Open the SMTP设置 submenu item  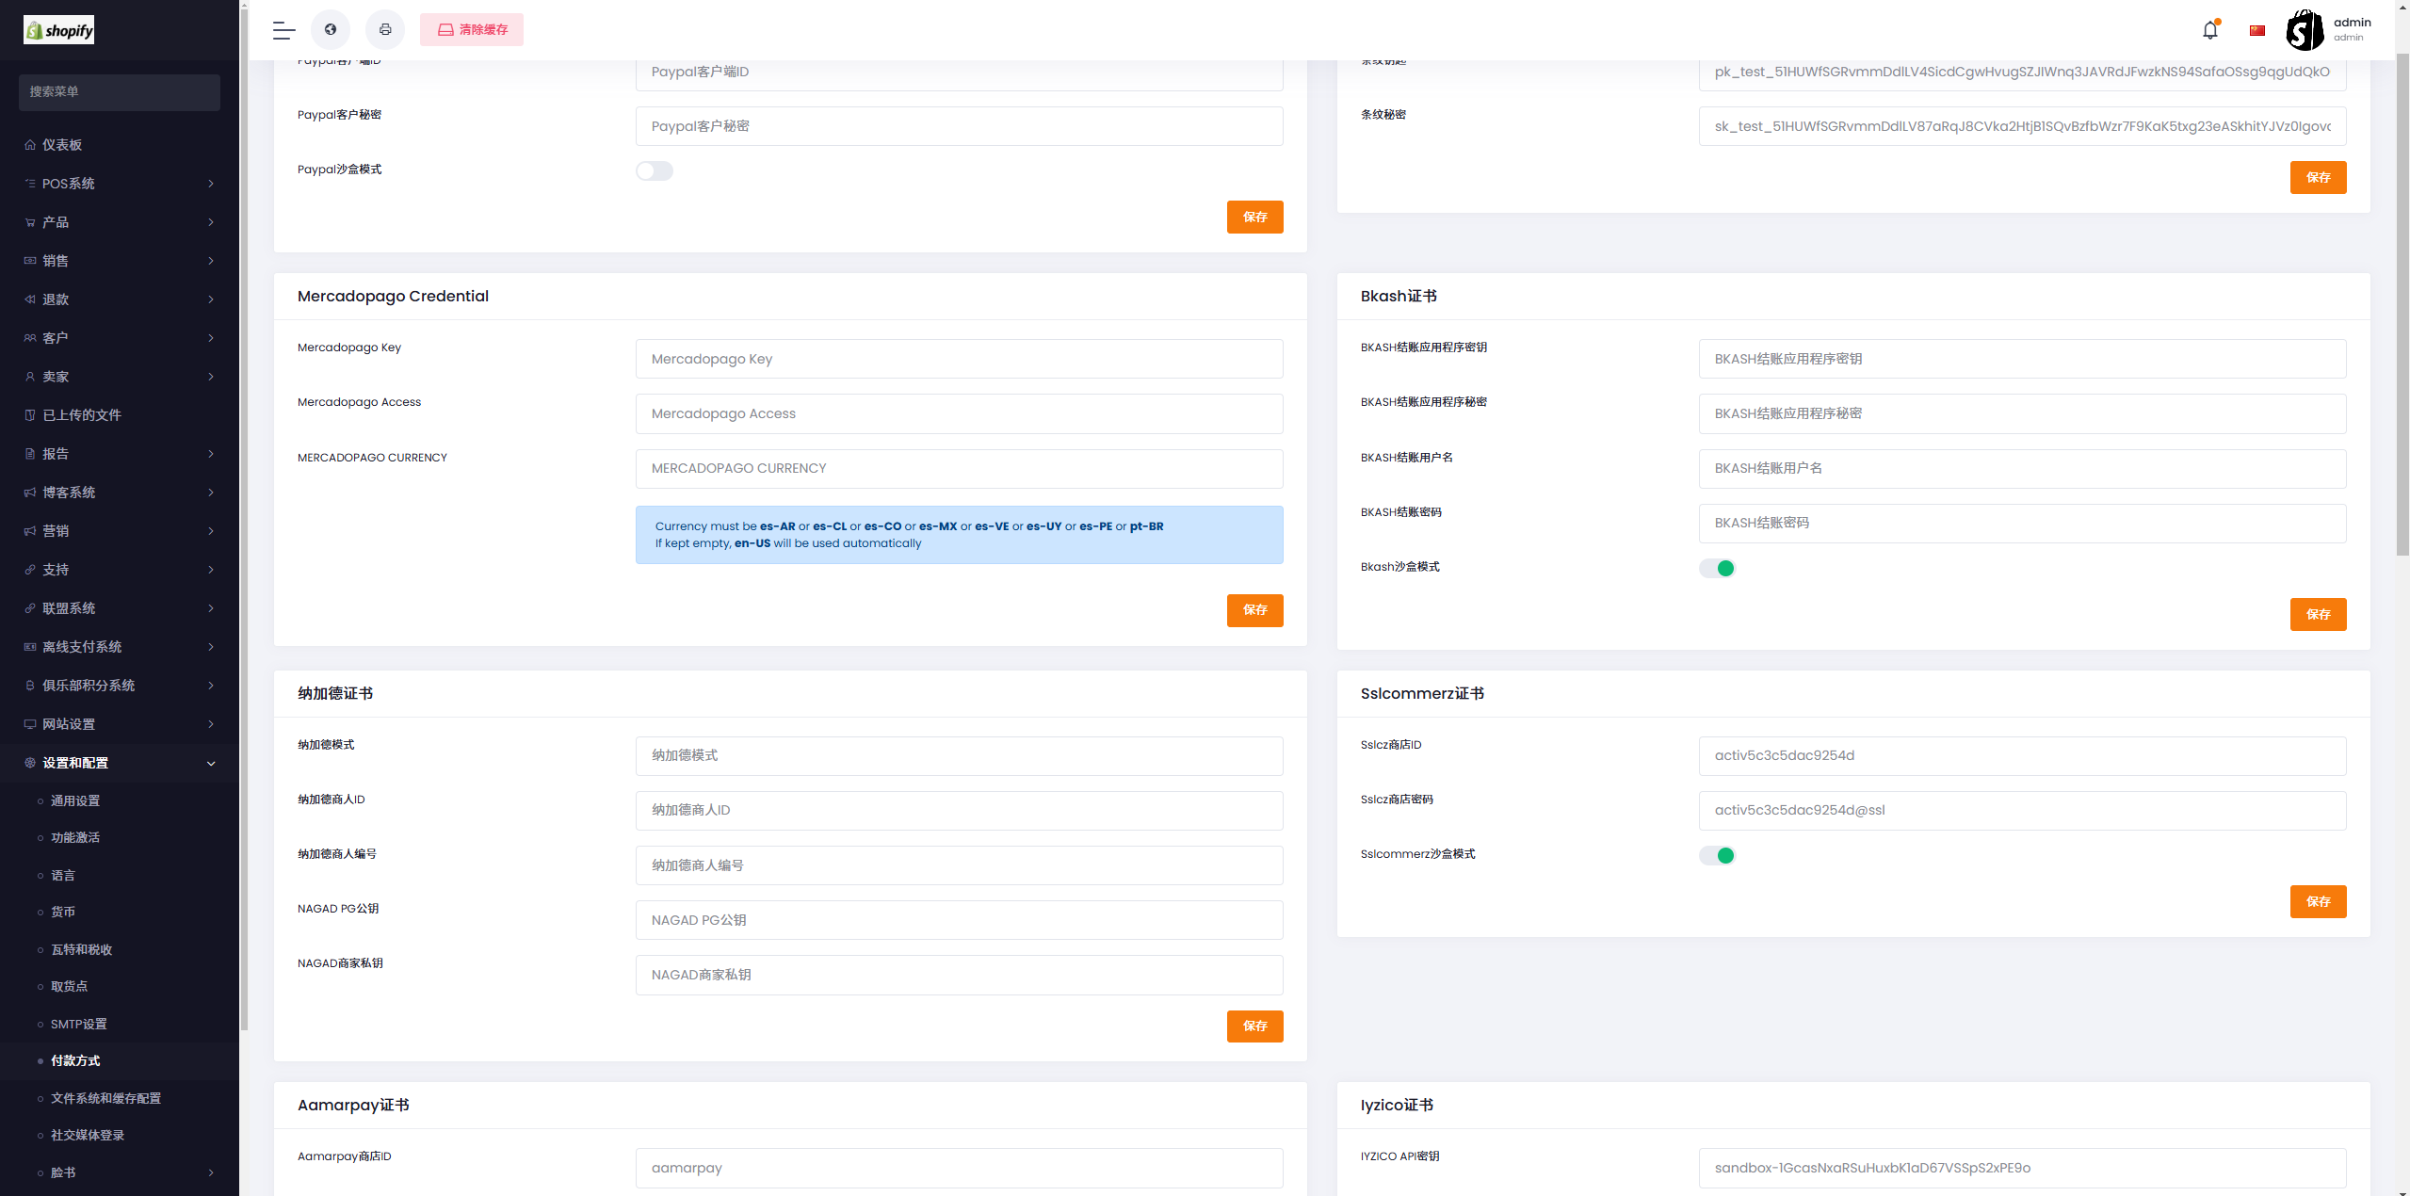point(79,1024)
